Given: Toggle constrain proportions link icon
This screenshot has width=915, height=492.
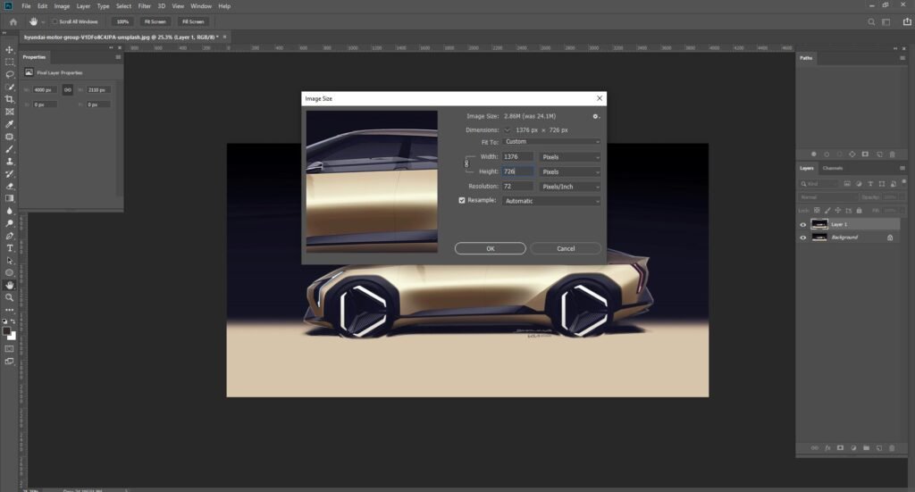Looking at the screenshot, I should point(466,163).
